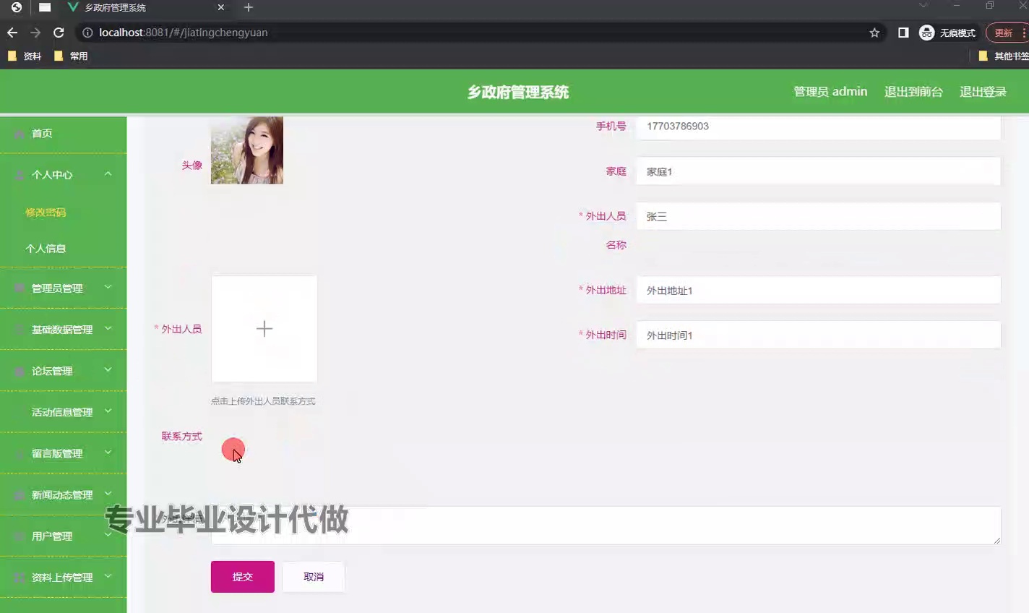The height and width of the screenshot is (613, 1029).
Task: Click the 外出地址 input field
Action: tap(817, 290)
